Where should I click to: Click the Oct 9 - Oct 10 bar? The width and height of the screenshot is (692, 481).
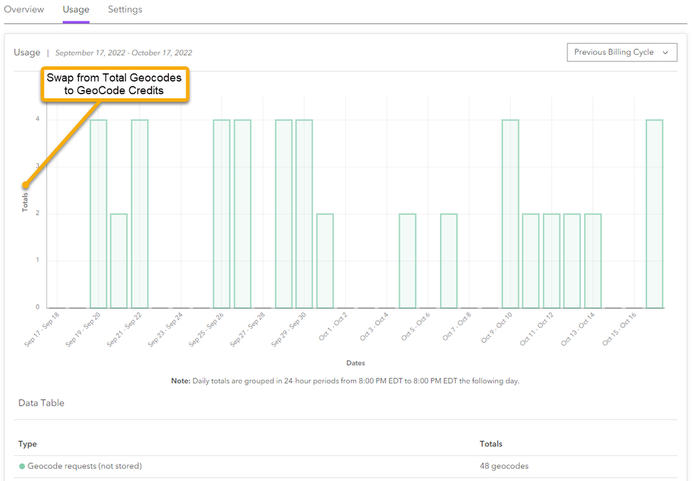511,213
